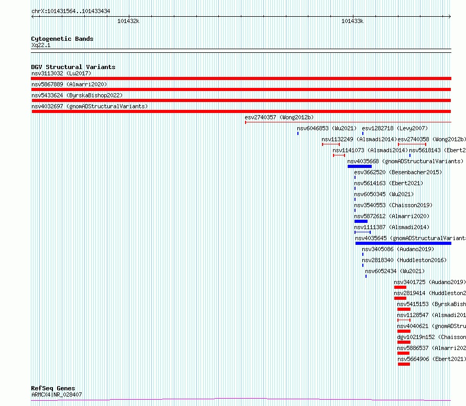466x406 pixels.
Task: Click the magenta ARMCX4 gene line
Action: (x=241, y=400)
